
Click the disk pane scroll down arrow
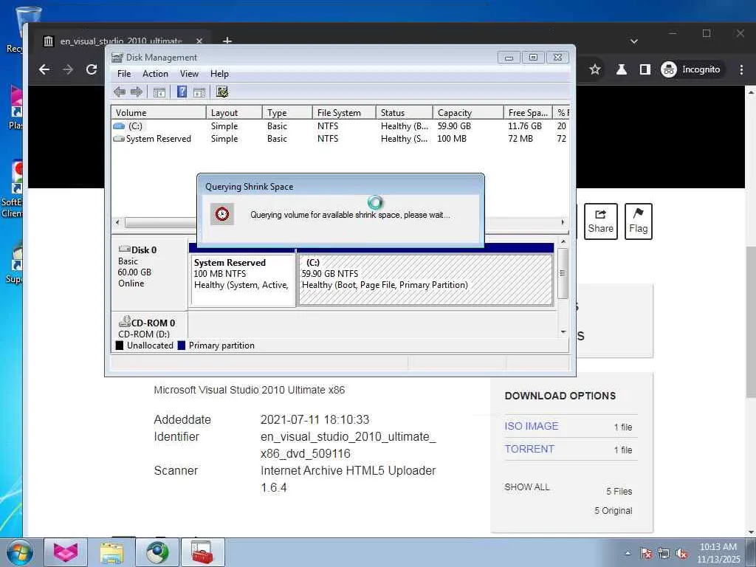click(563, 331)
